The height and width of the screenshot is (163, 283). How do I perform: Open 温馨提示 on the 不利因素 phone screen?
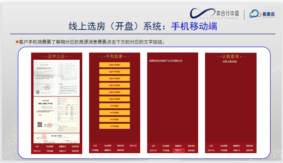pyautogui.click(x=108, y=150)
